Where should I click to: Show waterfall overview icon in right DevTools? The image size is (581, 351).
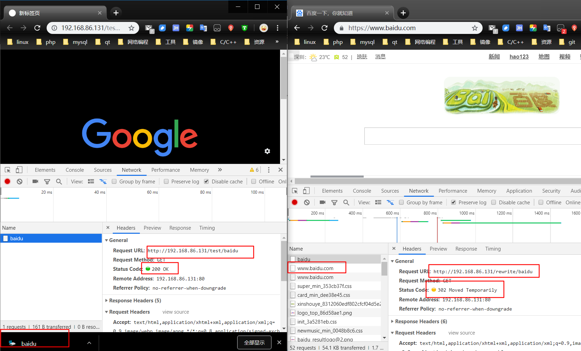tap(390, 202)
